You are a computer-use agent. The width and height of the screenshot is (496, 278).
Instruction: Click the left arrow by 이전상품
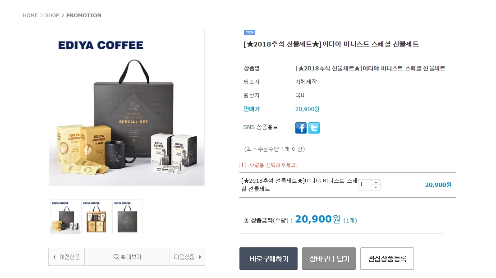coord(55,257)
